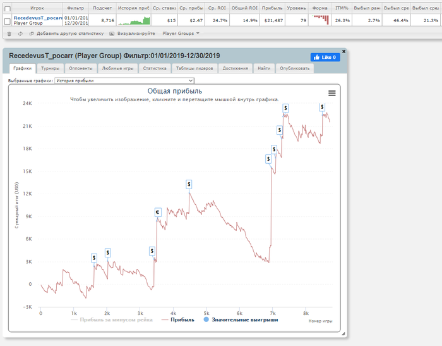
Task: Click the chart panel resize handle corner
Action: (343, 333)
